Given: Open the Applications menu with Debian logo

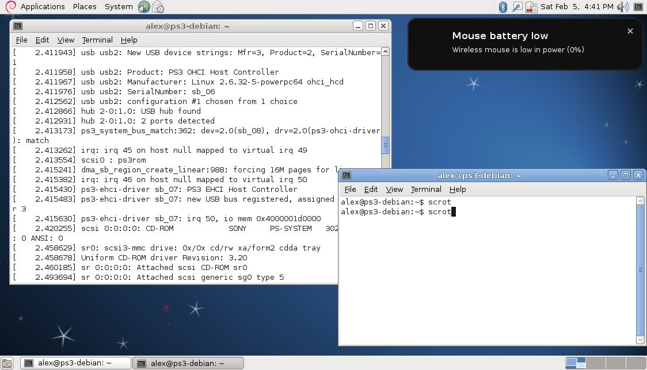Looking at the screenshot, I should (x=36, y=6).
